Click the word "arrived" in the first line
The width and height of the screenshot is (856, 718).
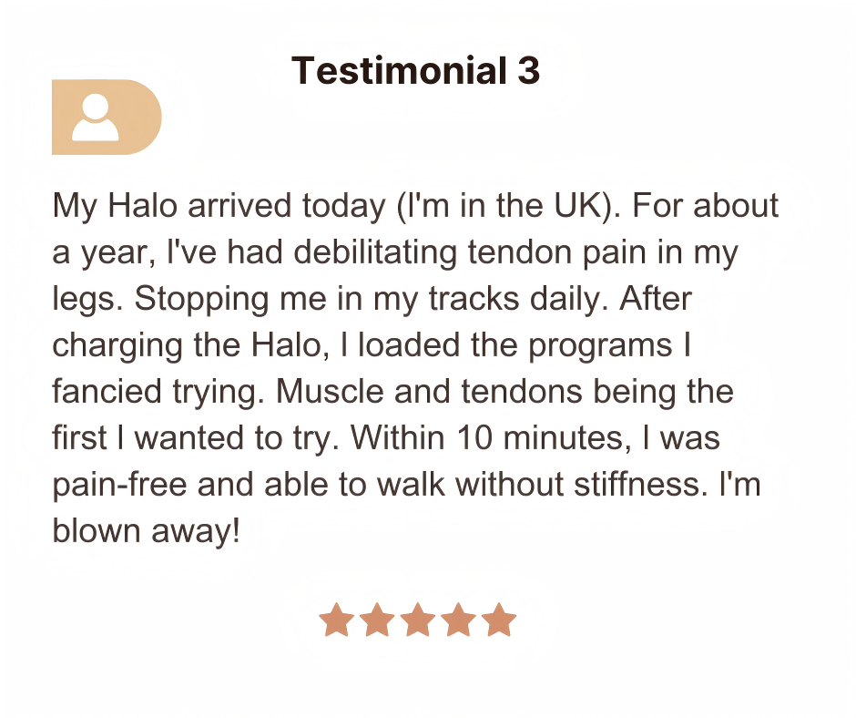point(238,206)
